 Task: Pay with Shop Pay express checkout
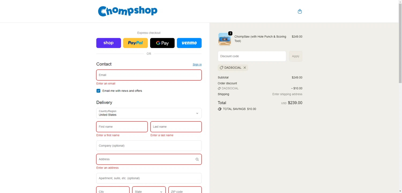coord(109,43)
